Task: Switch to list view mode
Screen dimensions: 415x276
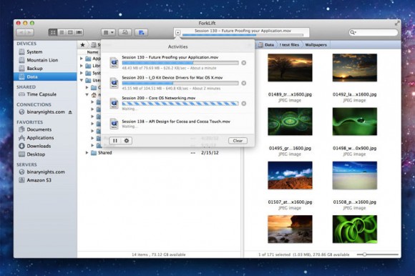Action: (x=62, y=32)
